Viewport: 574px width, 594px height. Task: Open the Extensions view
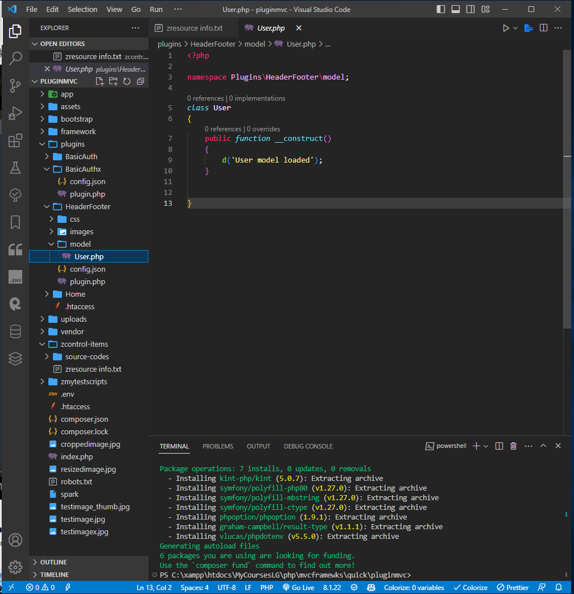coord(15,140)
